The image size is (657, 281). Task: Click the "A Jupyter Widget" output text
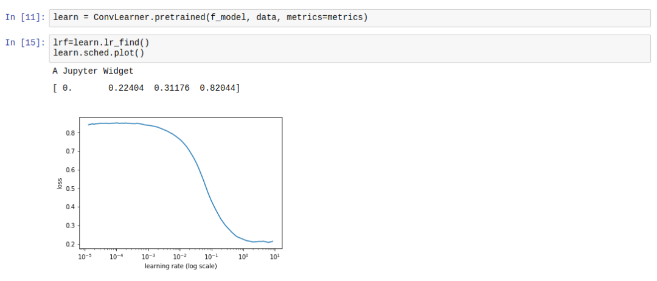93,71
